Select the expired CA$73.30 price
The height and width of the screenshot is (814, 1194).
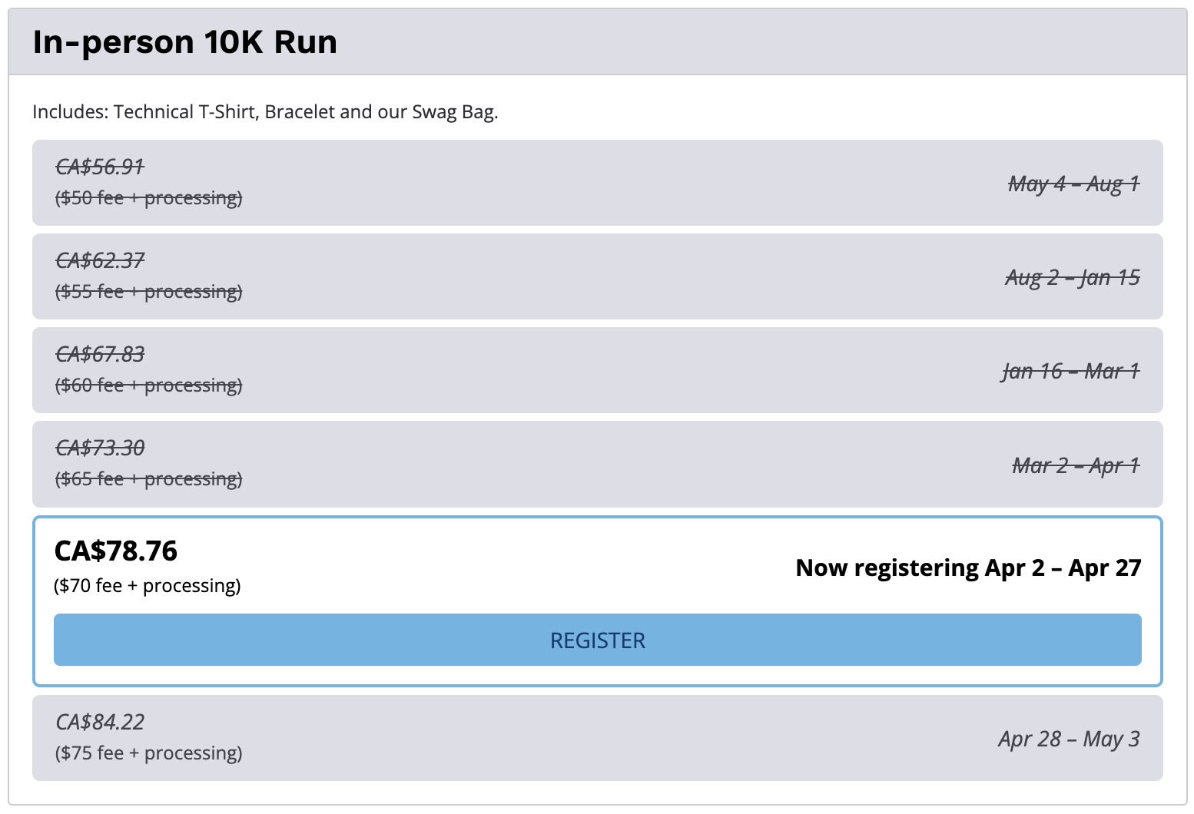click(x=100, y=448)
